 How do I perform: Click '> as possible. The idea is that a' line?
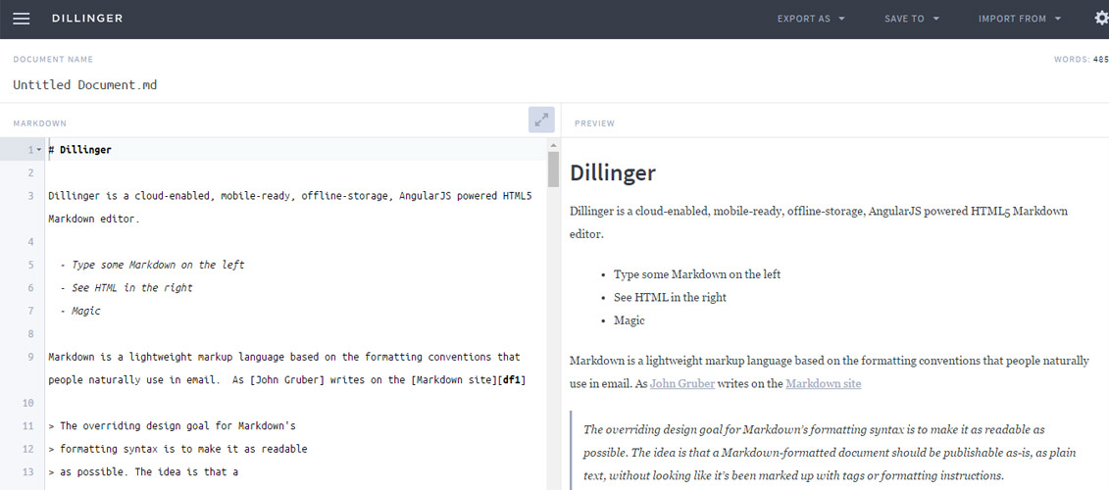point(143,472)
